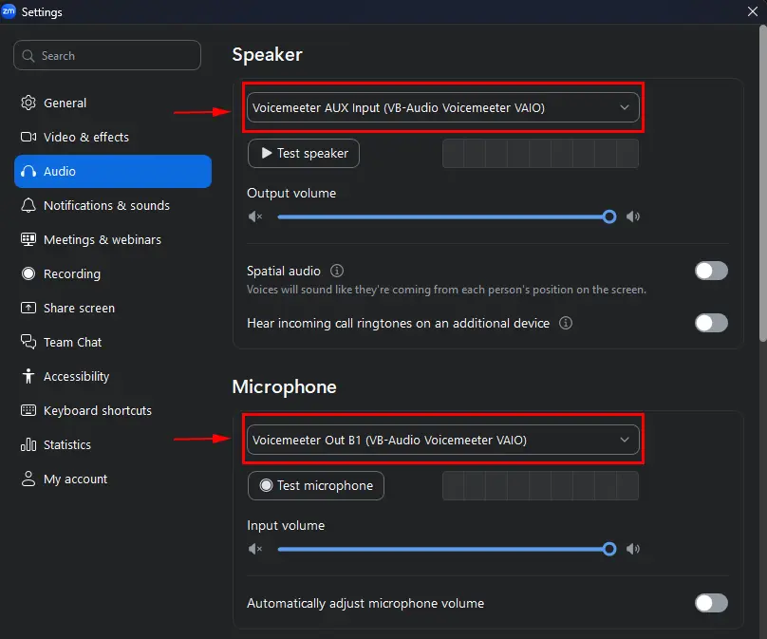Click the output volume loud speaker icon

pyautogui.click(x=633, y=216)
